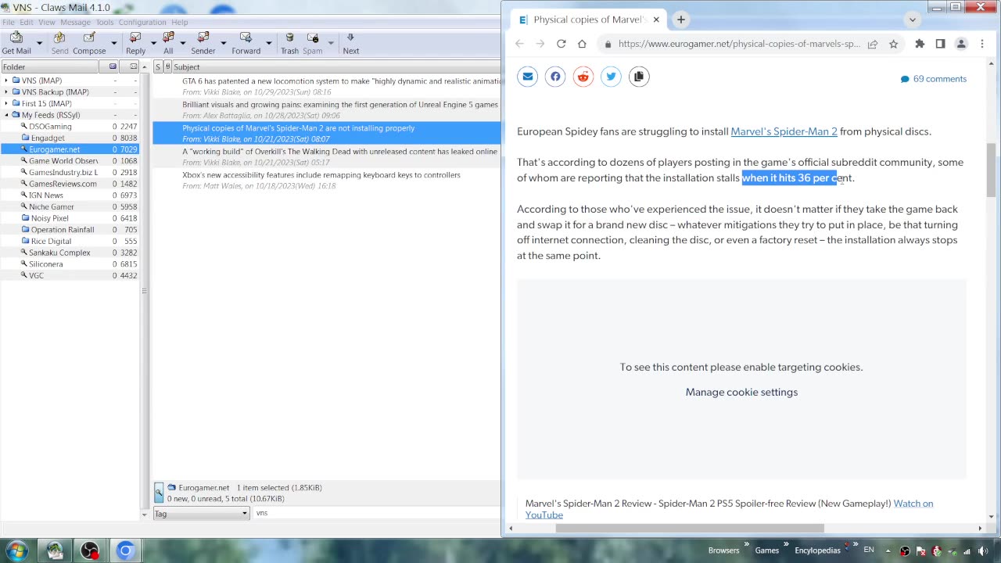Expand the VNS (IMAP) folder tree

click(6, 81)
